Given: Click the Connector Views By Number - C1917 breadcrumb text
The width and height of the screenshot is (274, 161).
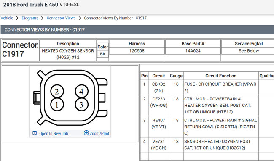Looking at the screenshot, I should 116,18.
